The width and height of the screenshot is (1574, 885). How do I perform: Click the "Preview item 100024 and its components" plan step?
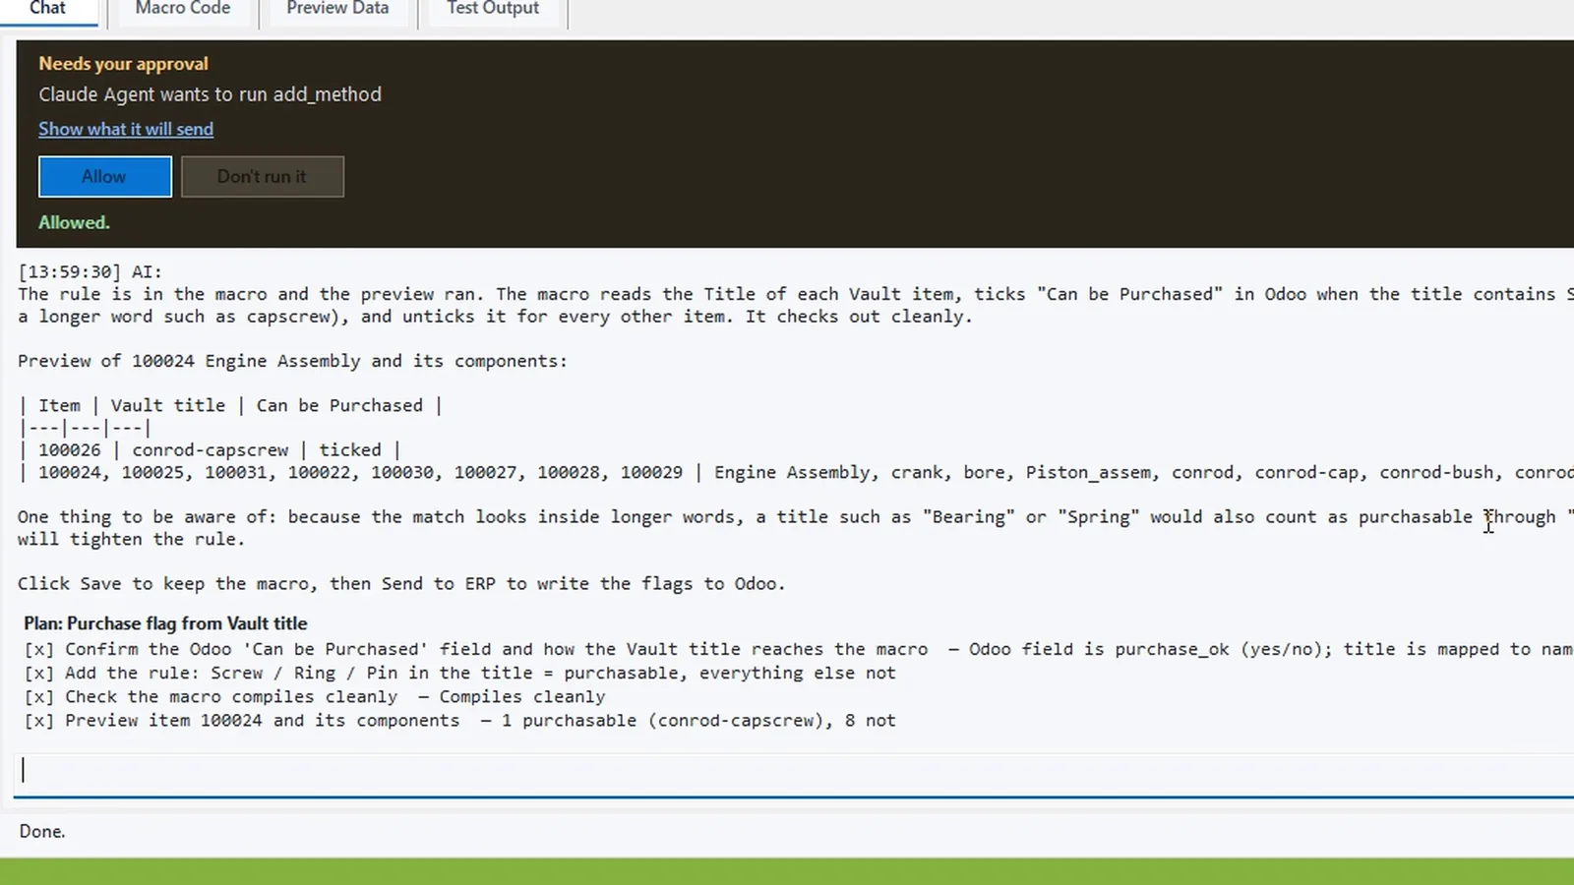460,720
